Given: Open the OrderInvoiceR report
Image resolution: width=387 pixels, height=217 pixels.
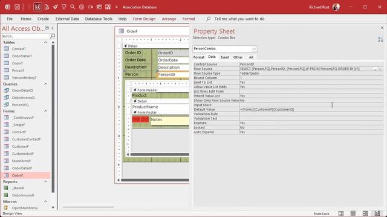Looking at the screenshot, I should (23, 195).
